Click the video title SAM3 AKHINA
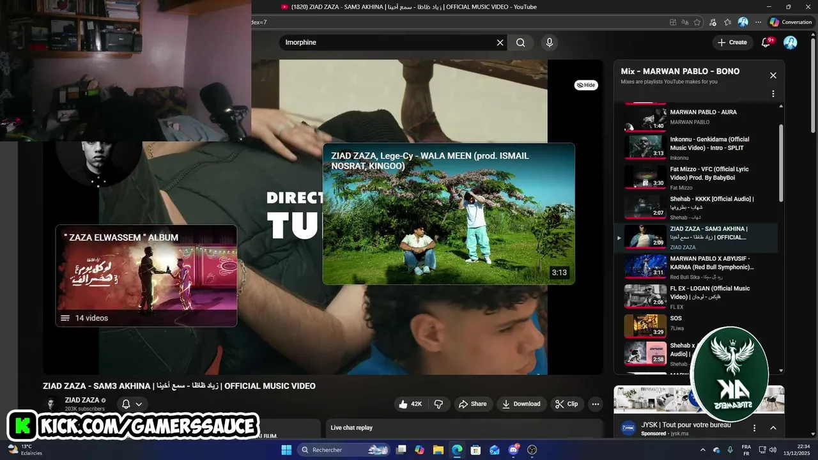 pyautogui.click(x=179, y=386)
